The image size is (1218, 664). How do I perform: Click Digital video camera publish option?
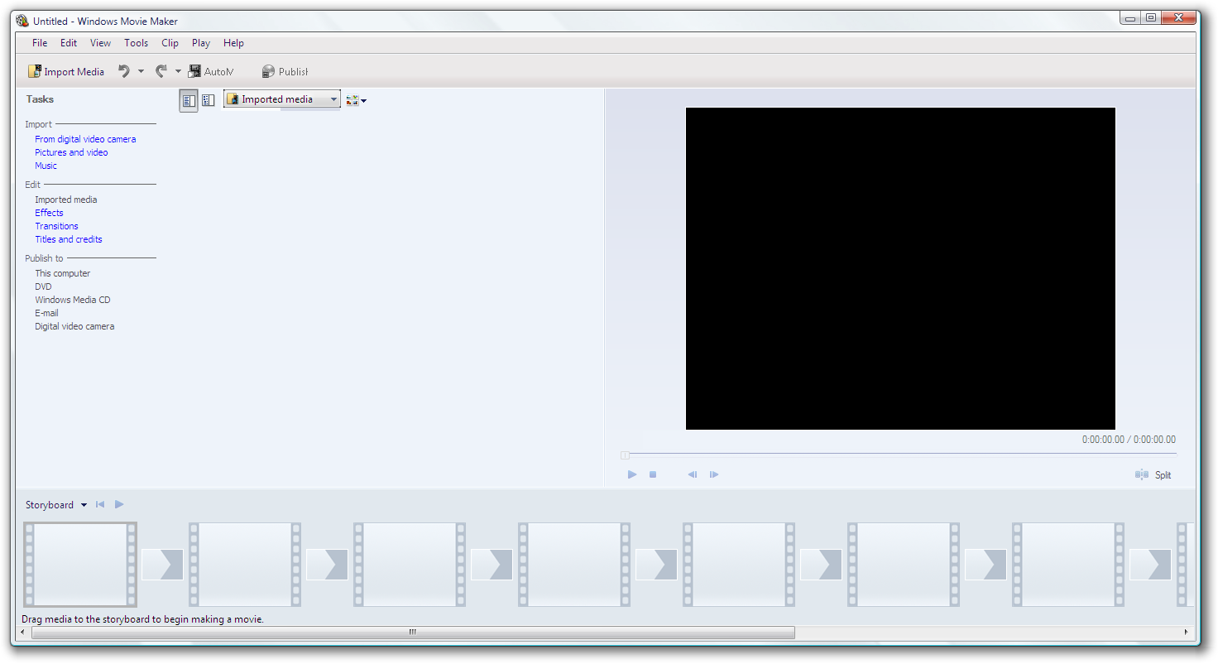click(74, 326)
